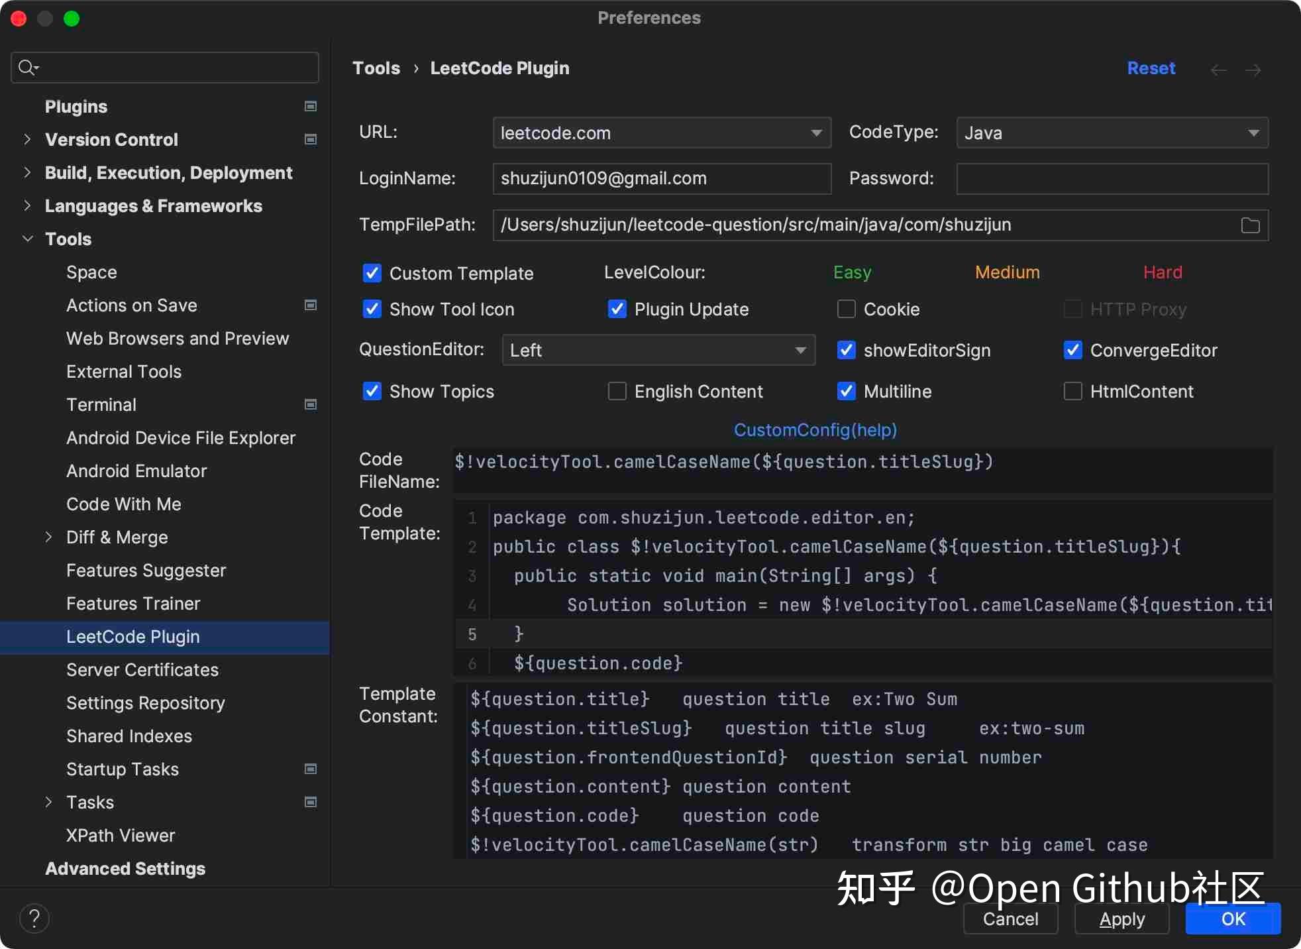Image resolution: width=1301 pixels, height=949 pixels.
Task: Open the CustomConfig(help) link
Action: tap(815, 429)
